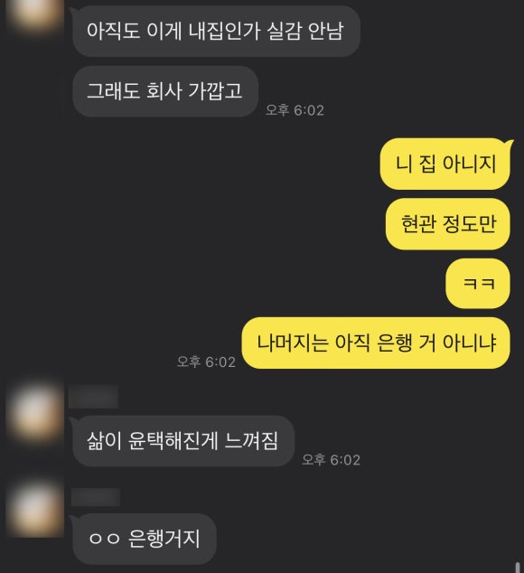
Task: Open blurred sender name above ㅇㅇ 은행거지
Action: [96, 497]
